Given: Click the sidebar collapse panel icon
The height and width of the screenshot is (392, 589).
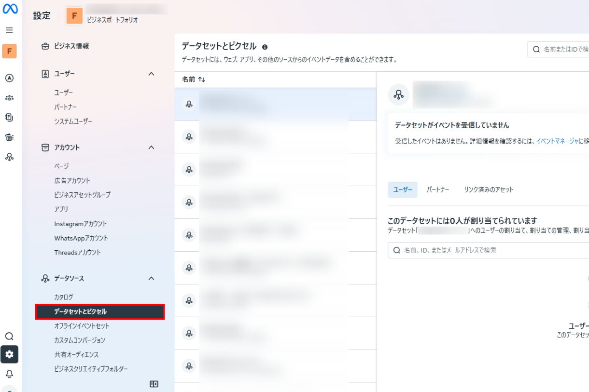Looking at the screenshot, I should [x=154, y=384].
